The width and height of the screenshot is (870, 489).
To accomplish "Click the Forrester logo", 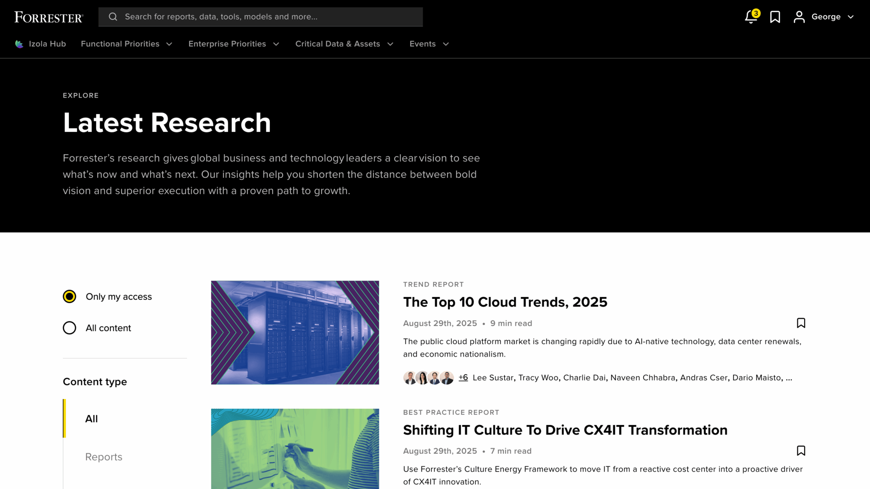I will (48, 17).
